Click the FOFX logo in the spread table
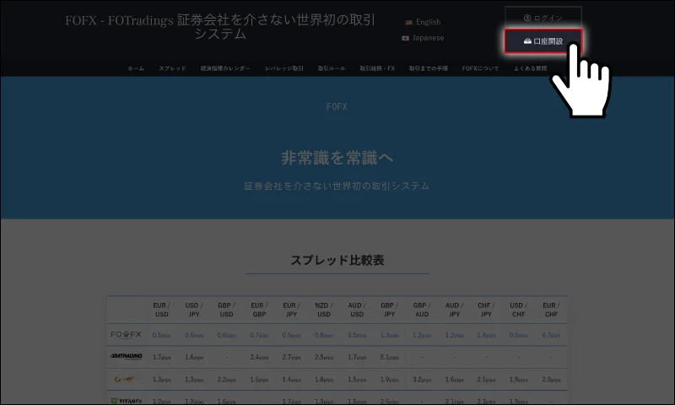Screen dimensions: 675x405 [127, 335]
